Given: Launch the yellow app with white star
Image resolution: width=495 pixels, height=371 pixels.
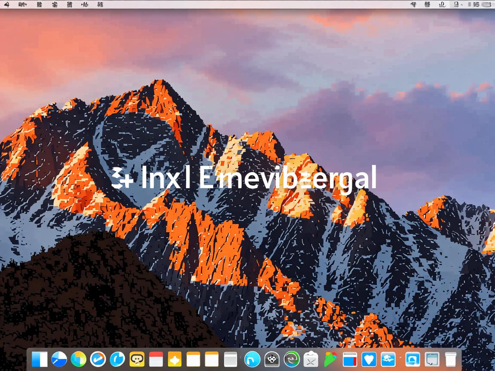Looking at the screenshot, I should tap(175, 359).
